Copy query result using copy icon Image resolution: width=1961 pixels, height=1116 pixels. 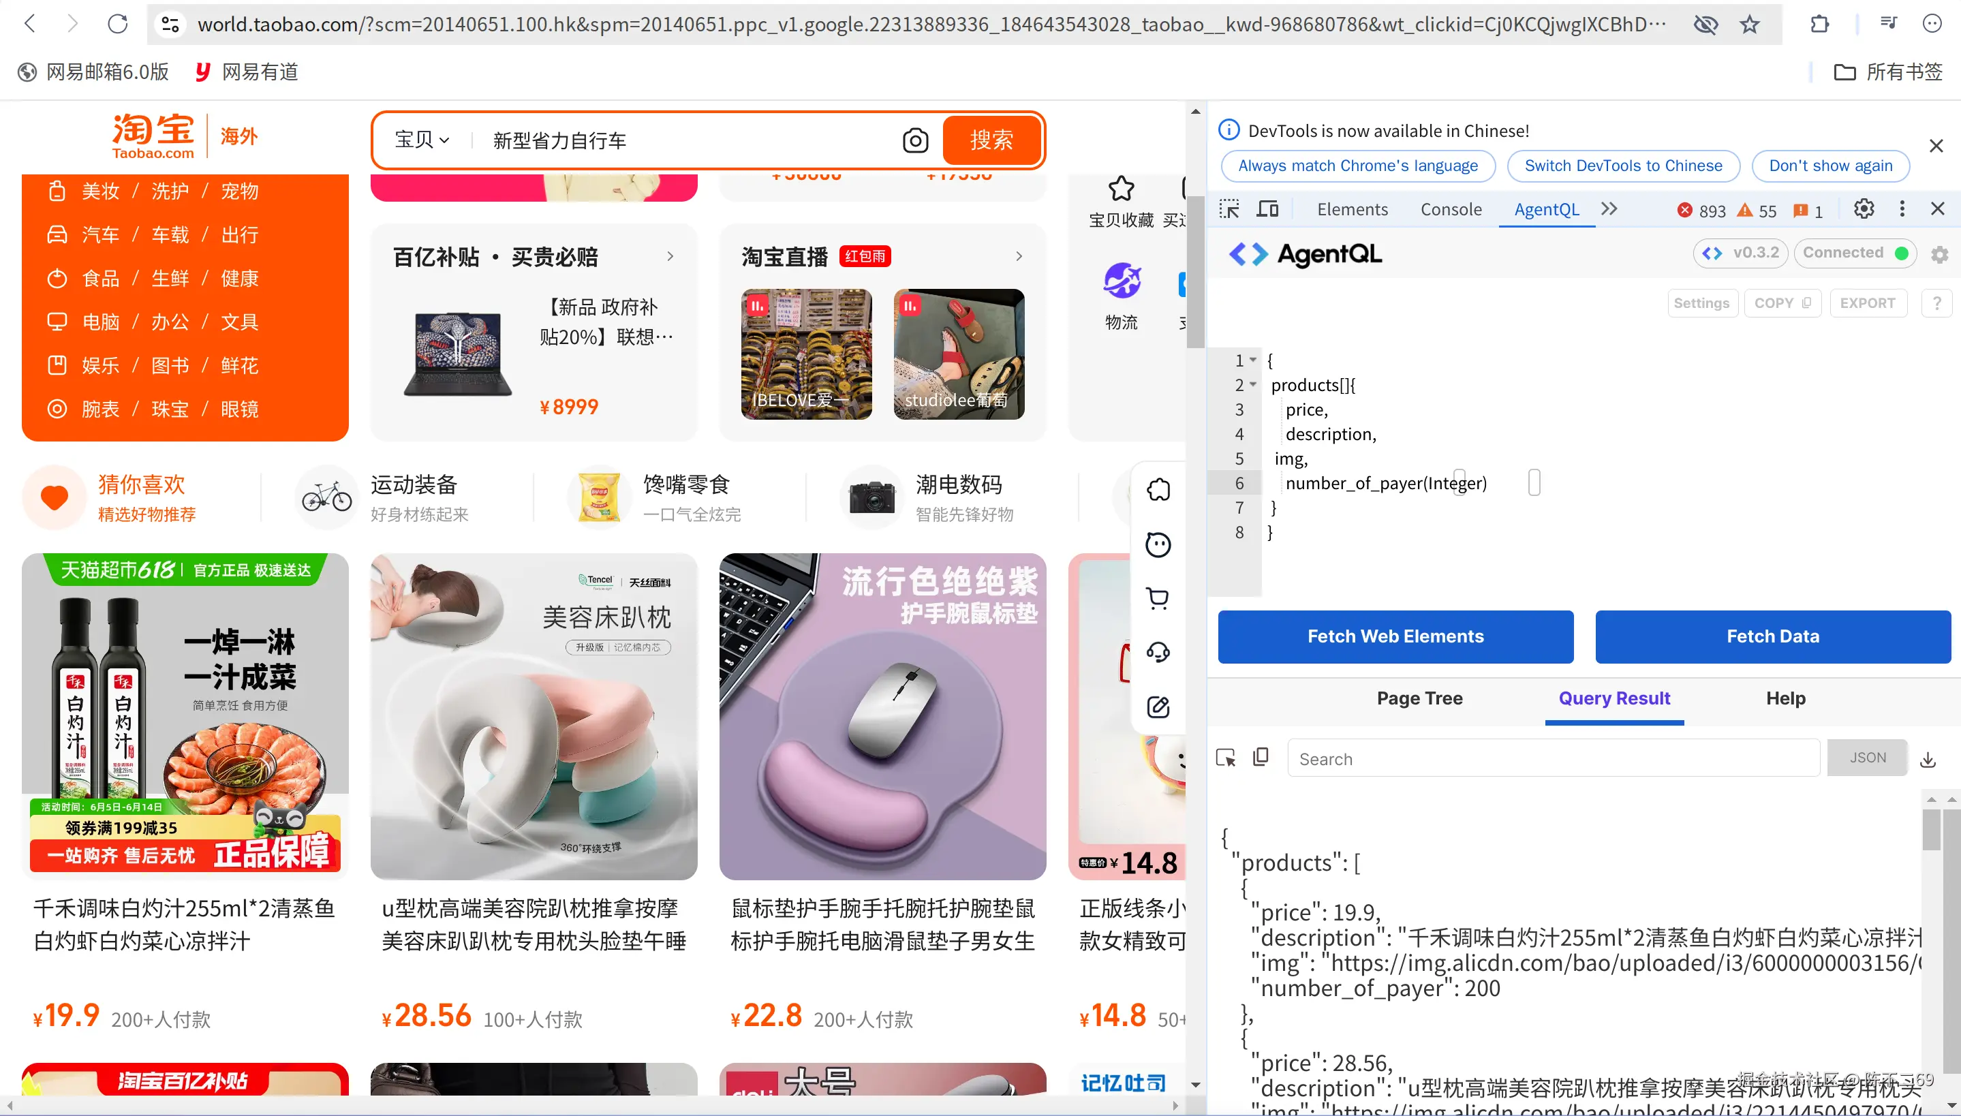1261,758
